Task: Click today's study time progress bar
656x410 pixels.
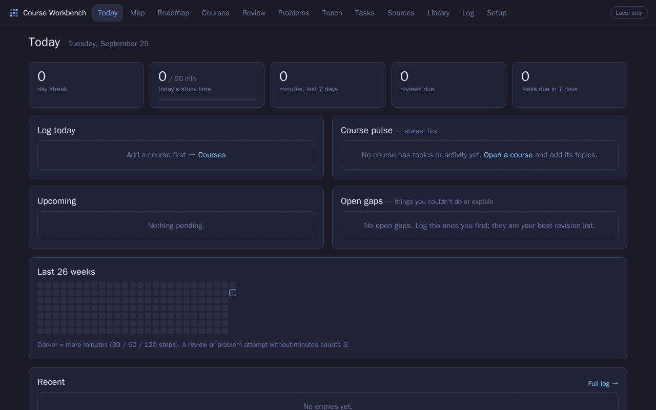Action: point(207,99)
